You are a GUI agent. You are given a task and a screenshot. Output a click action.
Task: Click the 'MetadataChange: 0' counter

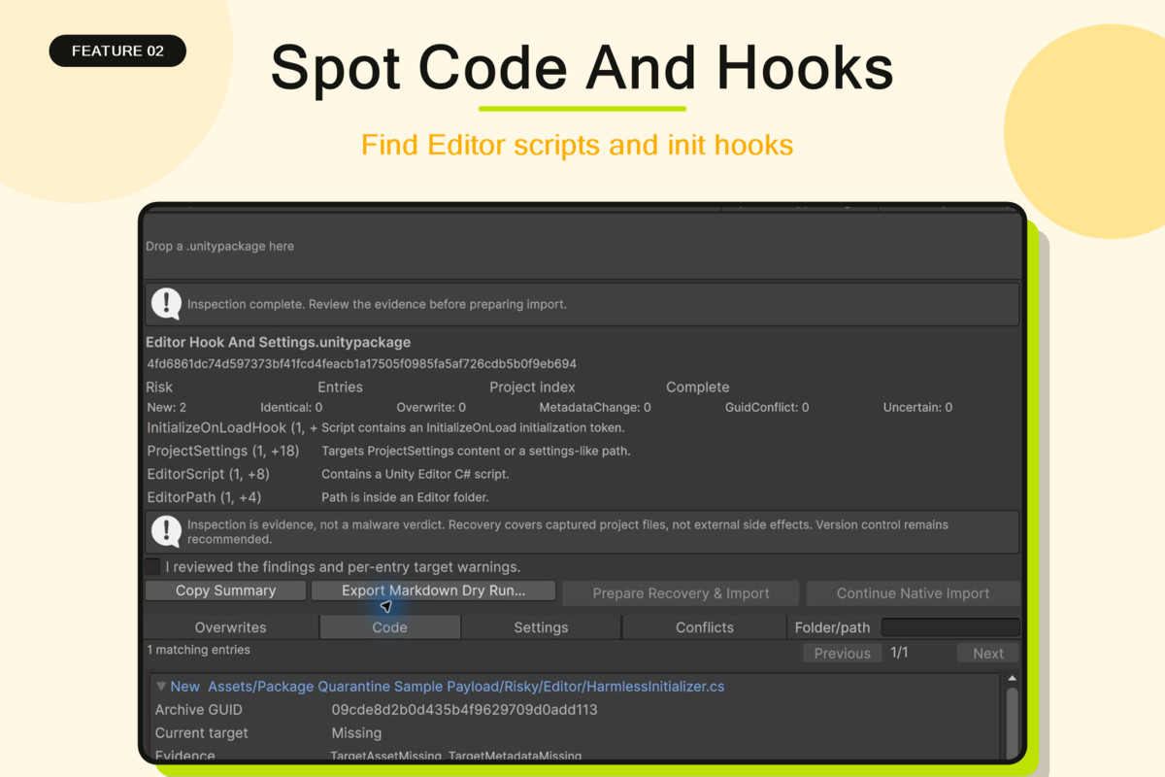(x=595, y=407)
